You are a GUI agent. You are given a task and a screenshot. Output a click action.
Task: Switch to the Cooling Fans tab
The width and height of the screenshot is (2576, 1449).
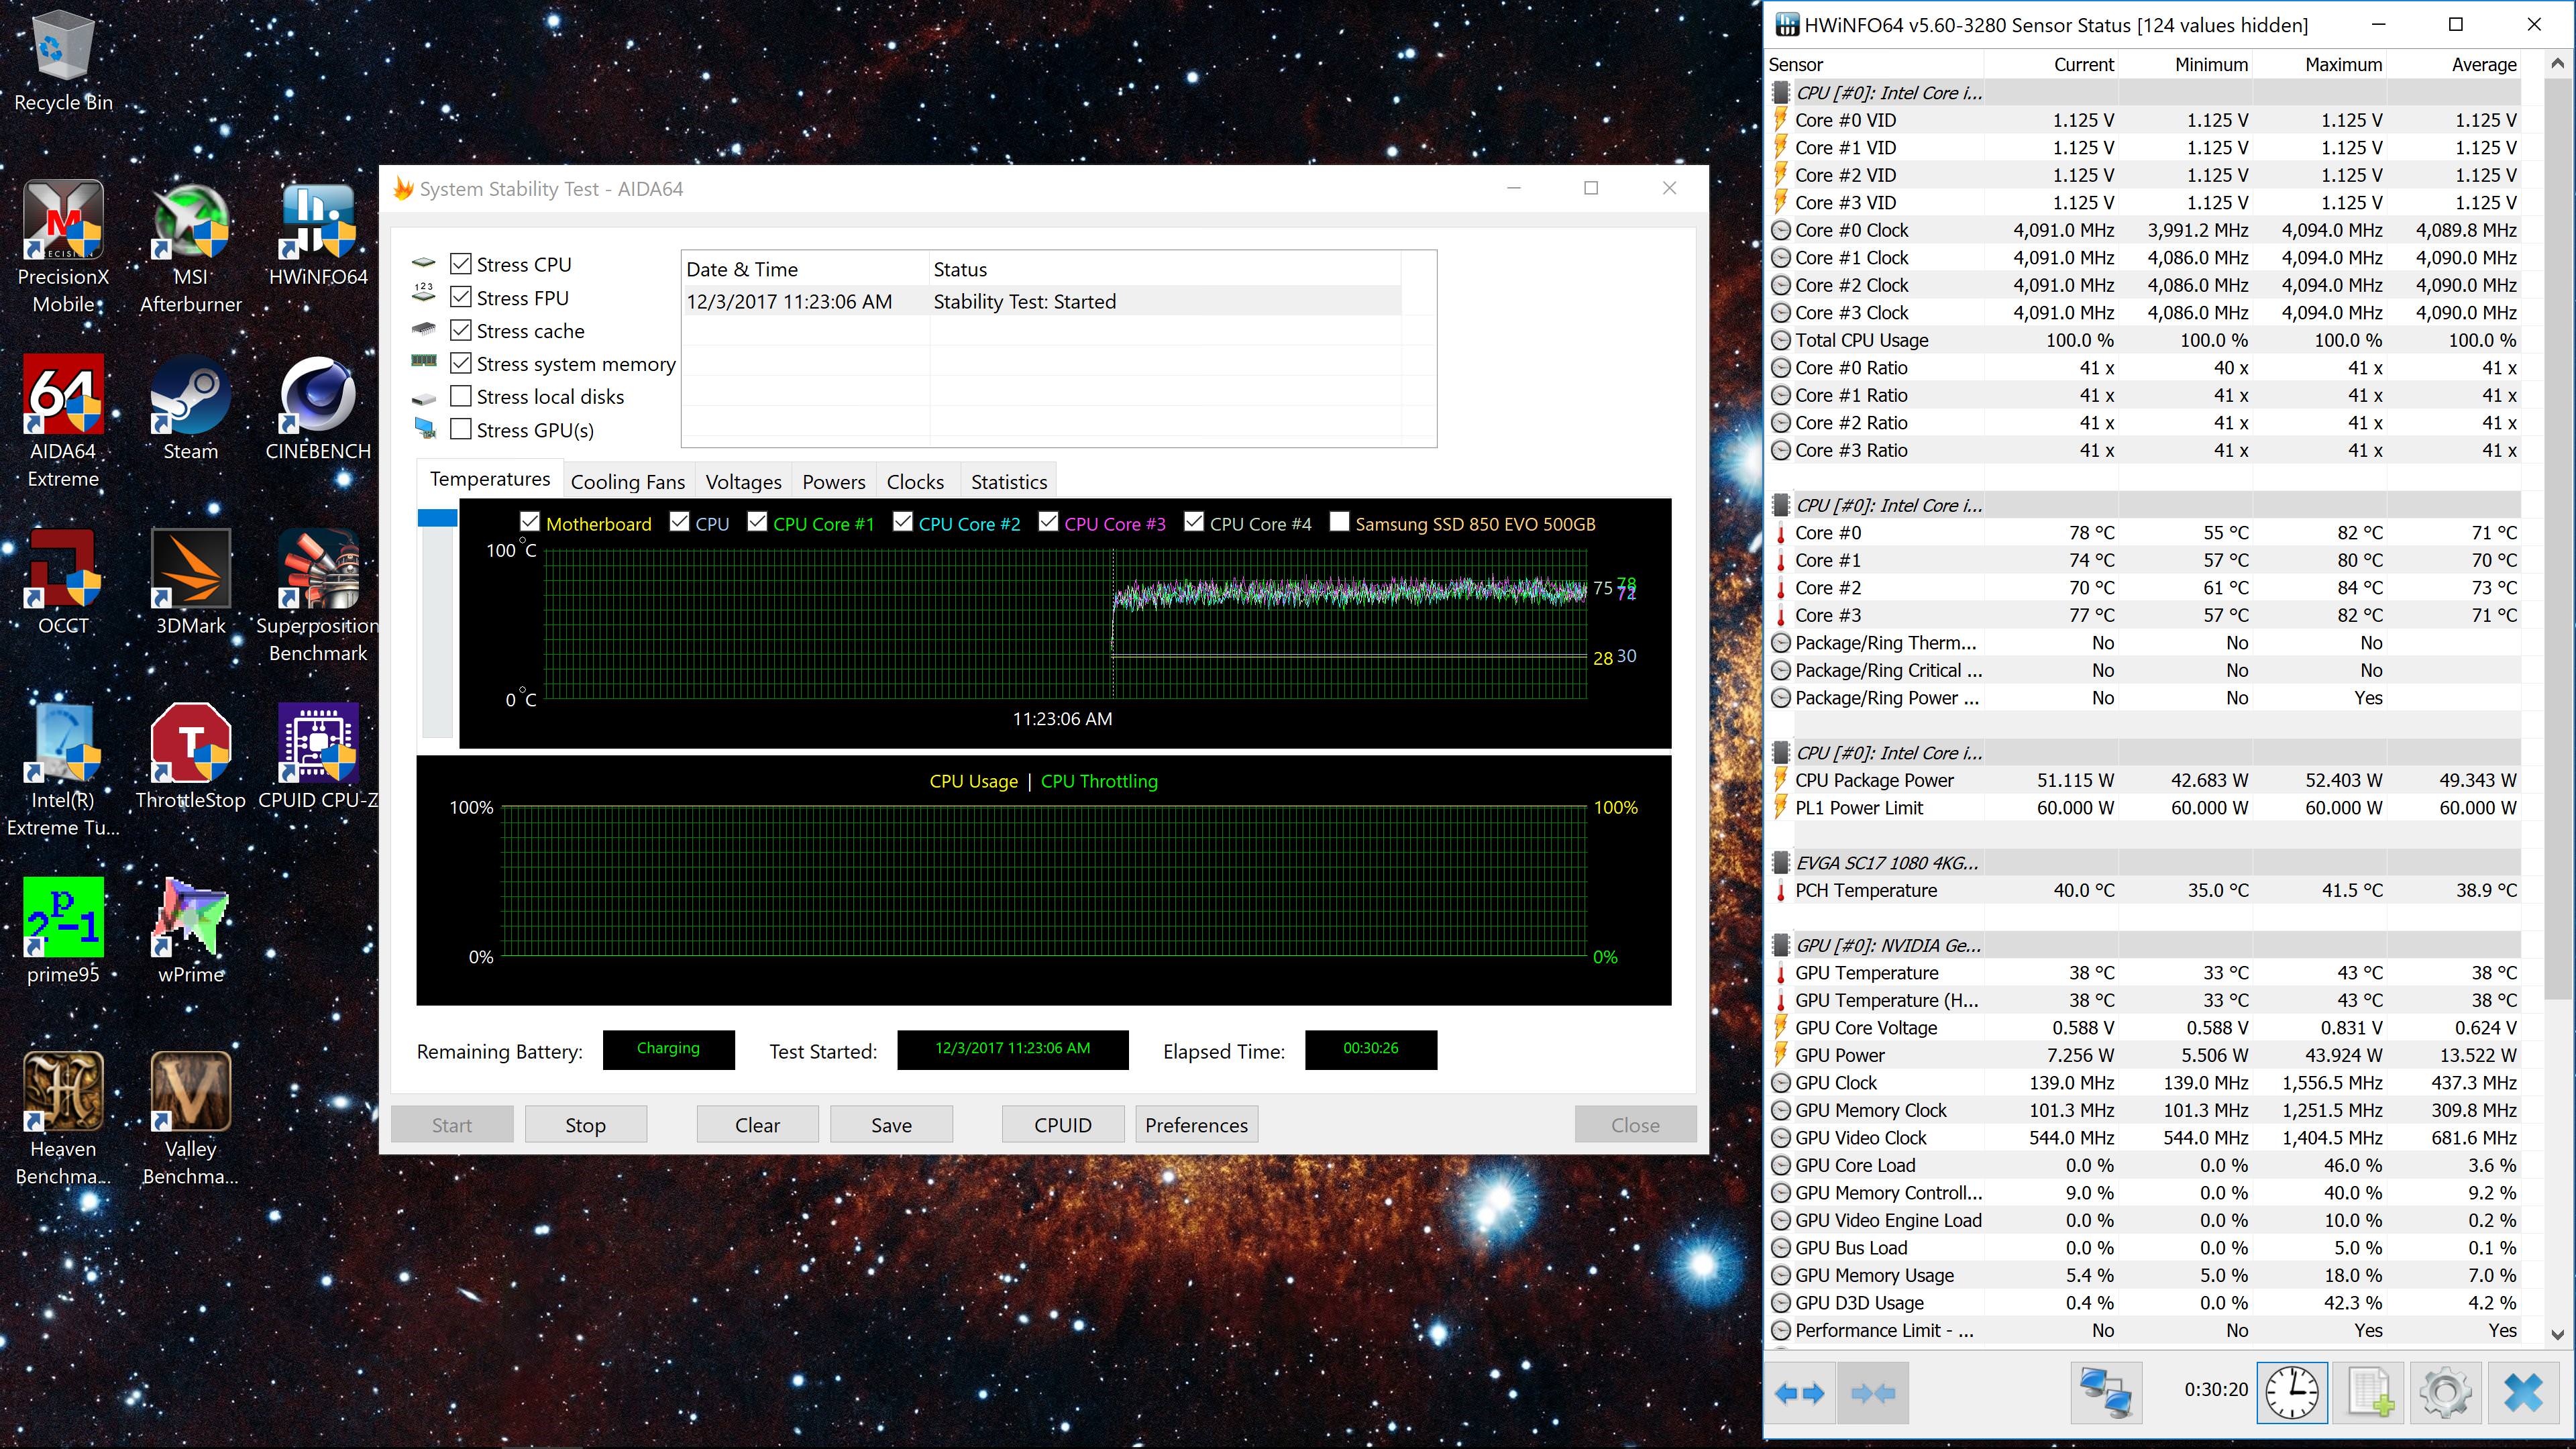[x=627, y=482]
